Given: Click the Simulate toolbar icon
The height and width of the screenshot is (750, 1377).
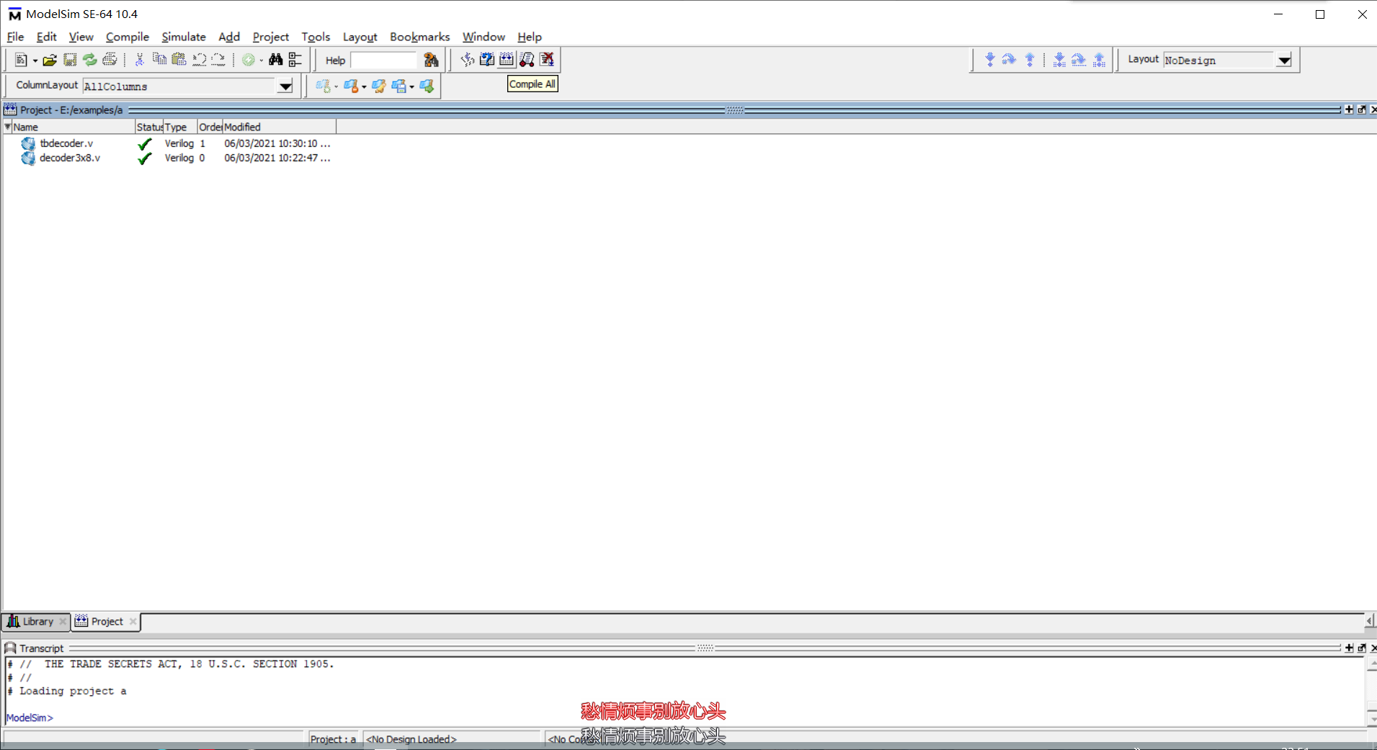Looking at the screenshot, I should pos(527,60).
